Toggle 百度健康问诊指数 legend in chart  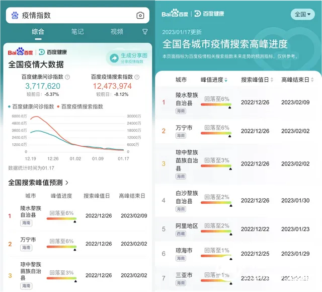click(x=31, y=106)
